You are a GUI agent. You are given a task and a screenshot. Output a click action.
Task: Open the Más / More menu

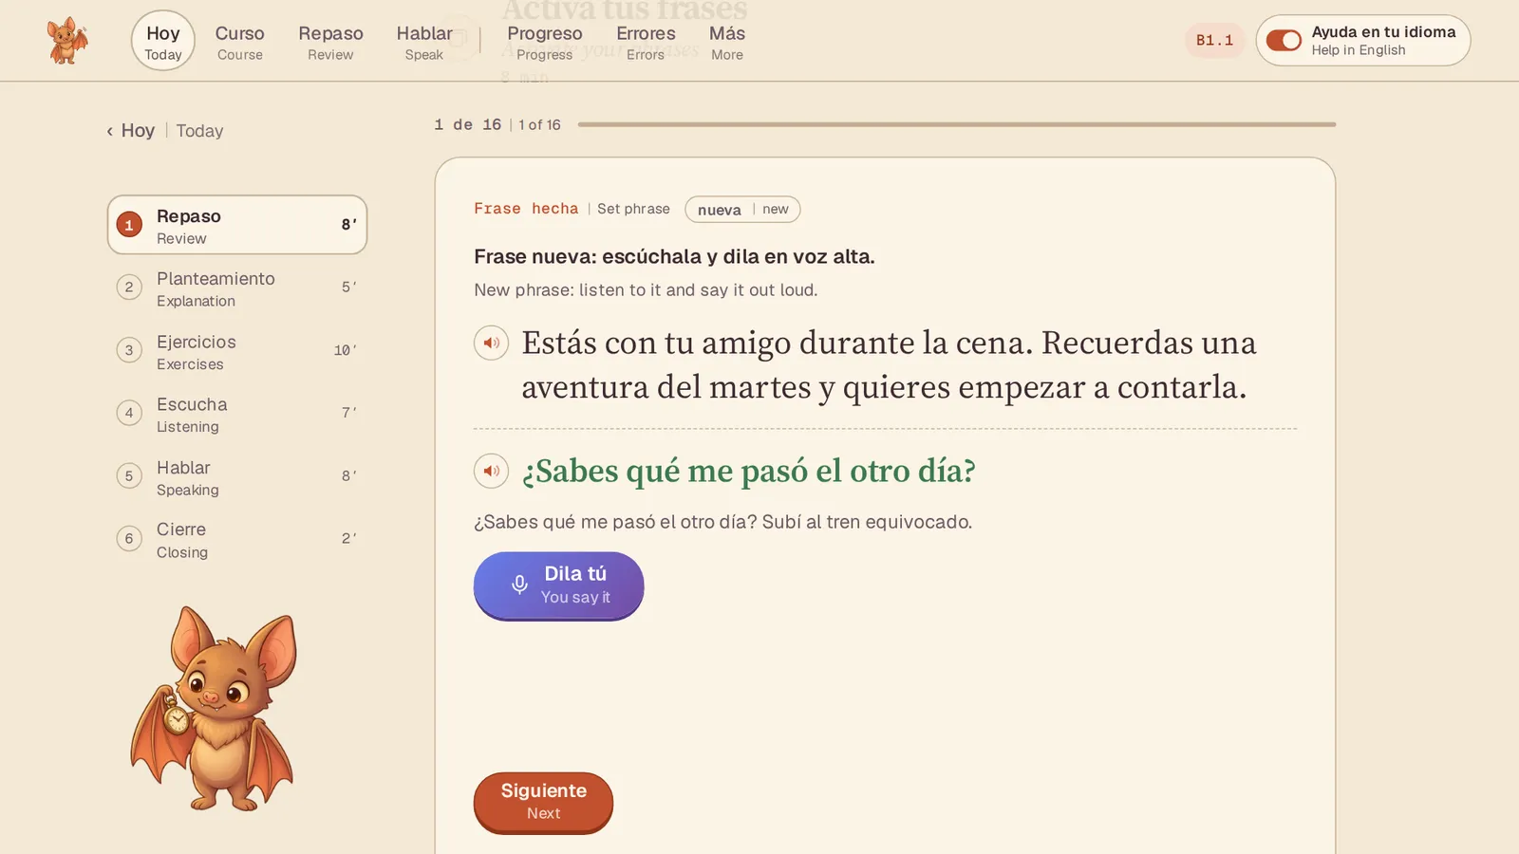click(x=727, y=42)
